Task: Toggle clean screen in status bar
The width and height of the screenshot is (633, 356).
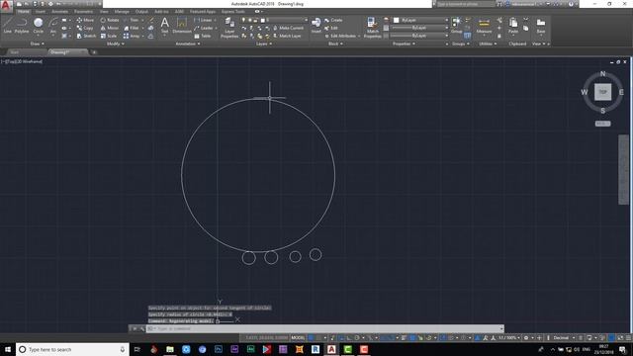Action: point(621,338)
